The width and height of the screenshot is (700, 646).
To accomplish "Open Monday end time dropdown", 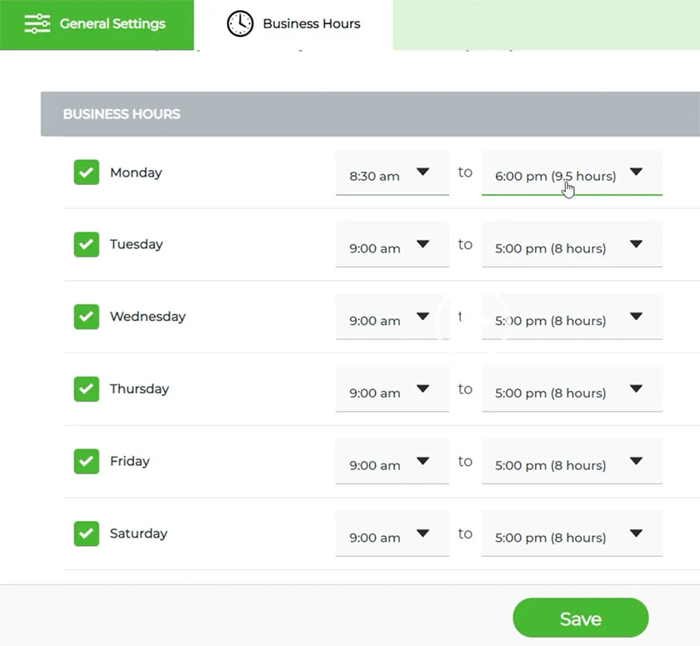I will 572,173.
